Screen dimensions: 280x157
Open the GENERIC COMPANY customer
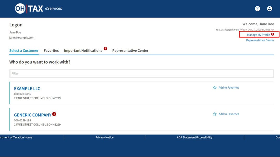[x=33, y=115]
